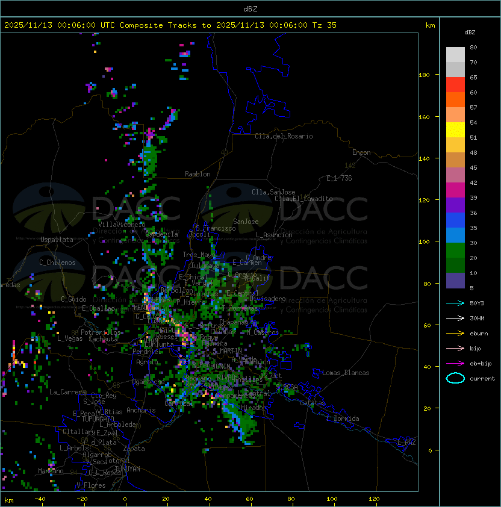Click the 'Clla.SanJose' map label

coord(273,192)
